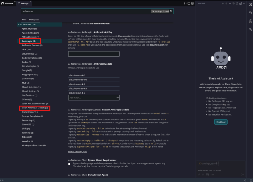253x182 pixels.
Task: Click the split editor rows icon
Action: pyautogui.click(x=192, y=3)
